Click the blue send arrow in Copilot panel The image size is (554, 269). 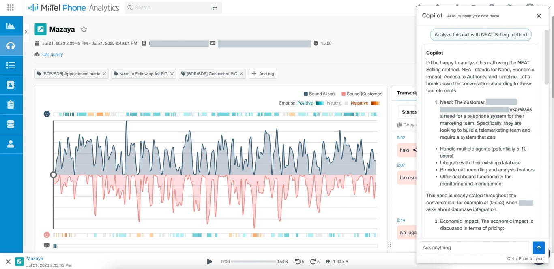point(539,248)
